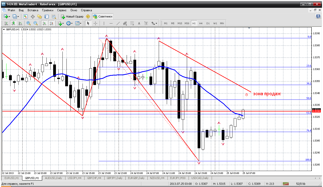
Task: Click the Новый Ордер button
Action: click(x=72, y=16)
